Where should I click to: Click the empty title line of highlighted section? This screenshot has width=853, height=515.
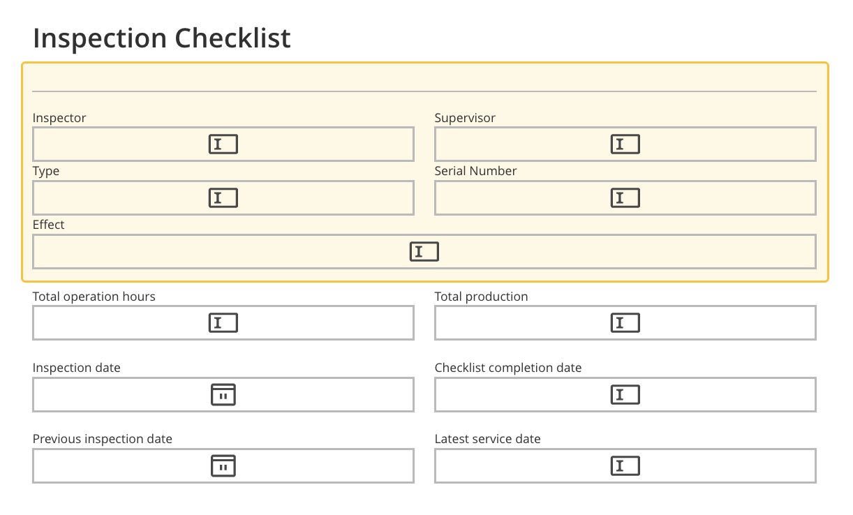tap(424, 81)
